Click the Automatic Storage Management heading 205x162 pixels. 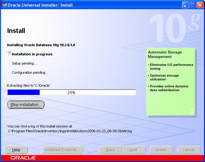coord(165,54)
